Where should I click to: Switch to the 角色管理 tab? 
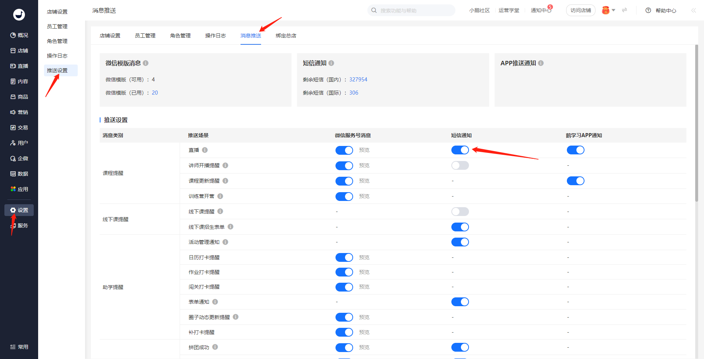point(180,36)
